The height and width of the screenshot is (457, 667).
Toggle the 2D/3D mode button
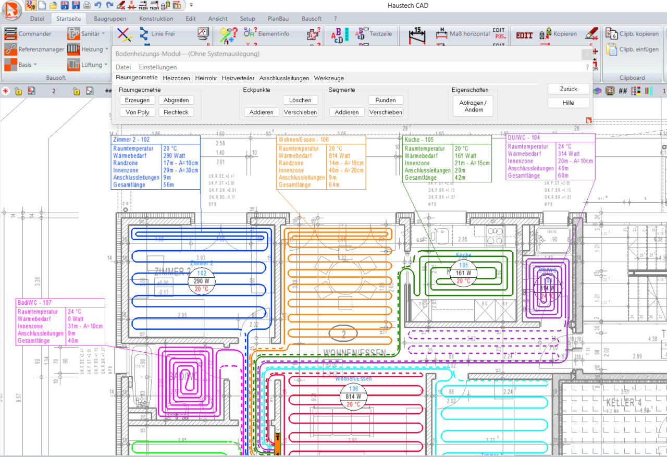tap(30, 5)
